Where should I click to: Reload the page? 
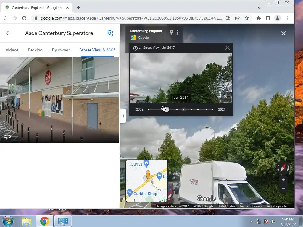(24, 18)
